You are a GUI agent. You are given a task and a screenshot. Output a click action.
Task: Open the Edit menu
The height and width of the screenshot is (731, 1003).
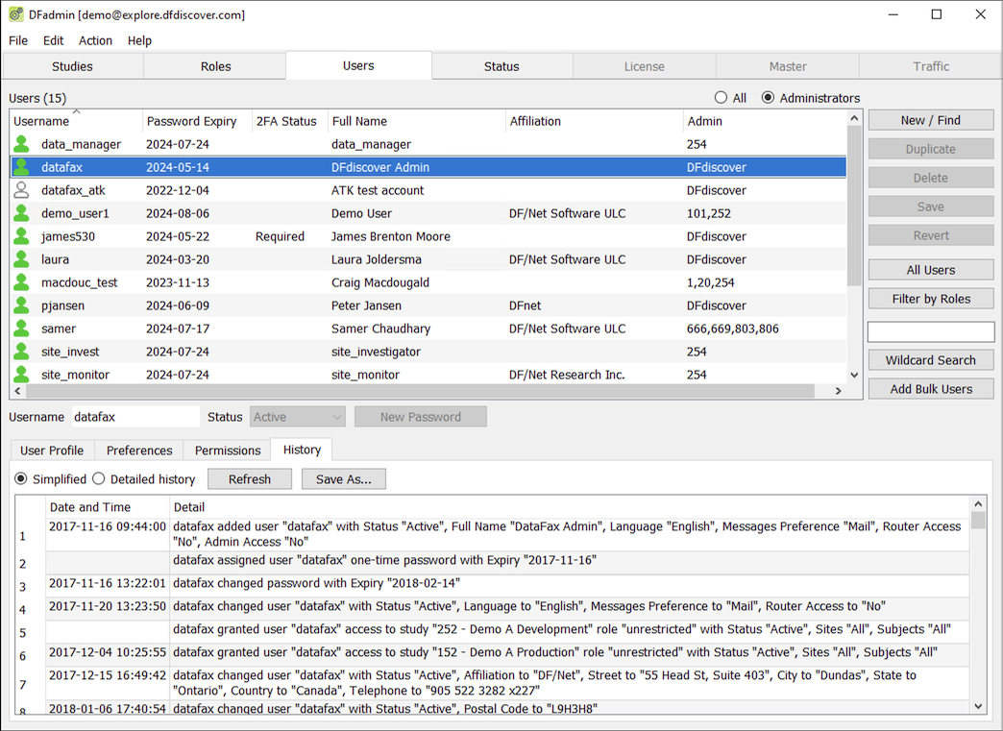pos(53,40)
